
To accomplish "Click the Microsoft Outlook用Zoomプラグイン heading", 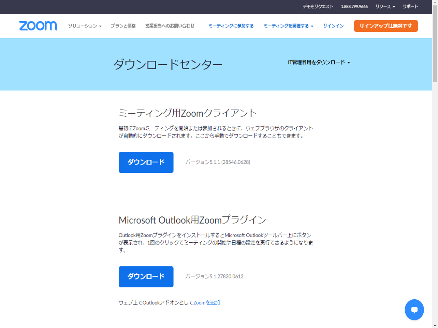I will pos(192,220).
